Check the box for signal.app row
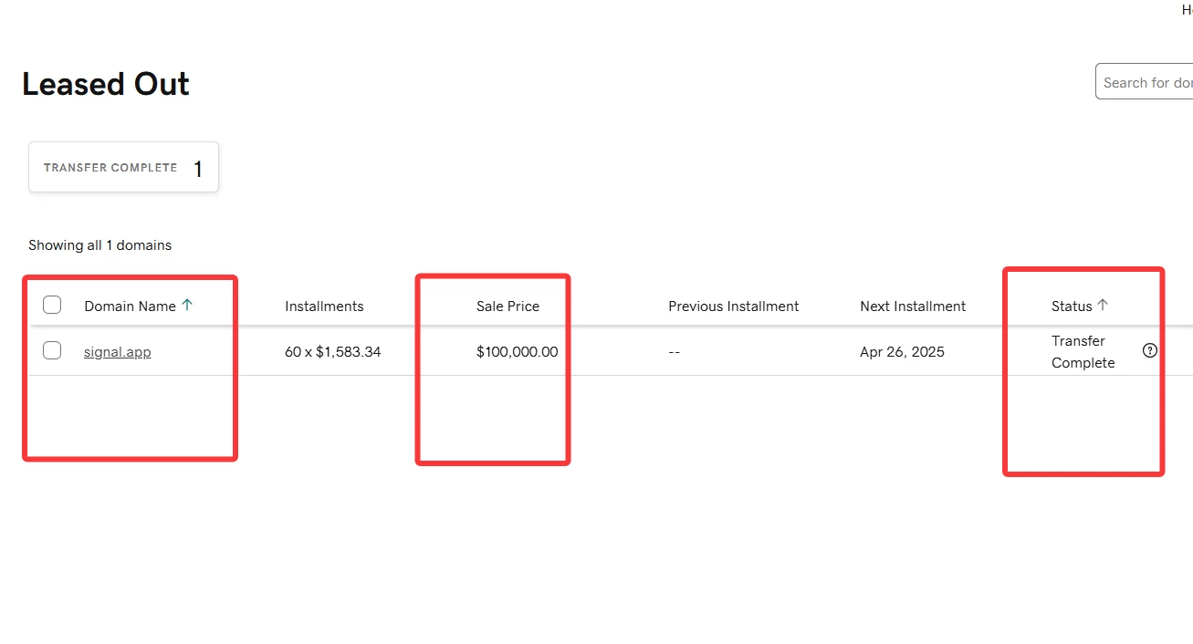 pyautogui.click(x=52, y=350)
